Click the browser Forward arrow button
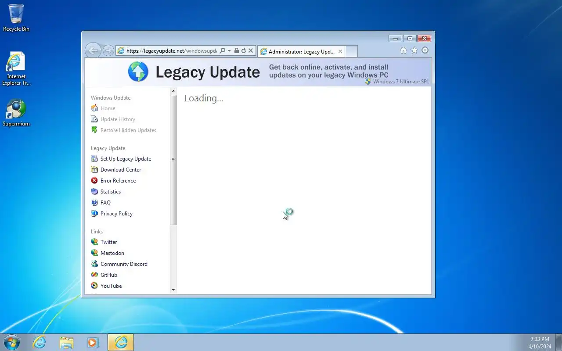Viewport: 562px width, 351px height. point(108,50)
